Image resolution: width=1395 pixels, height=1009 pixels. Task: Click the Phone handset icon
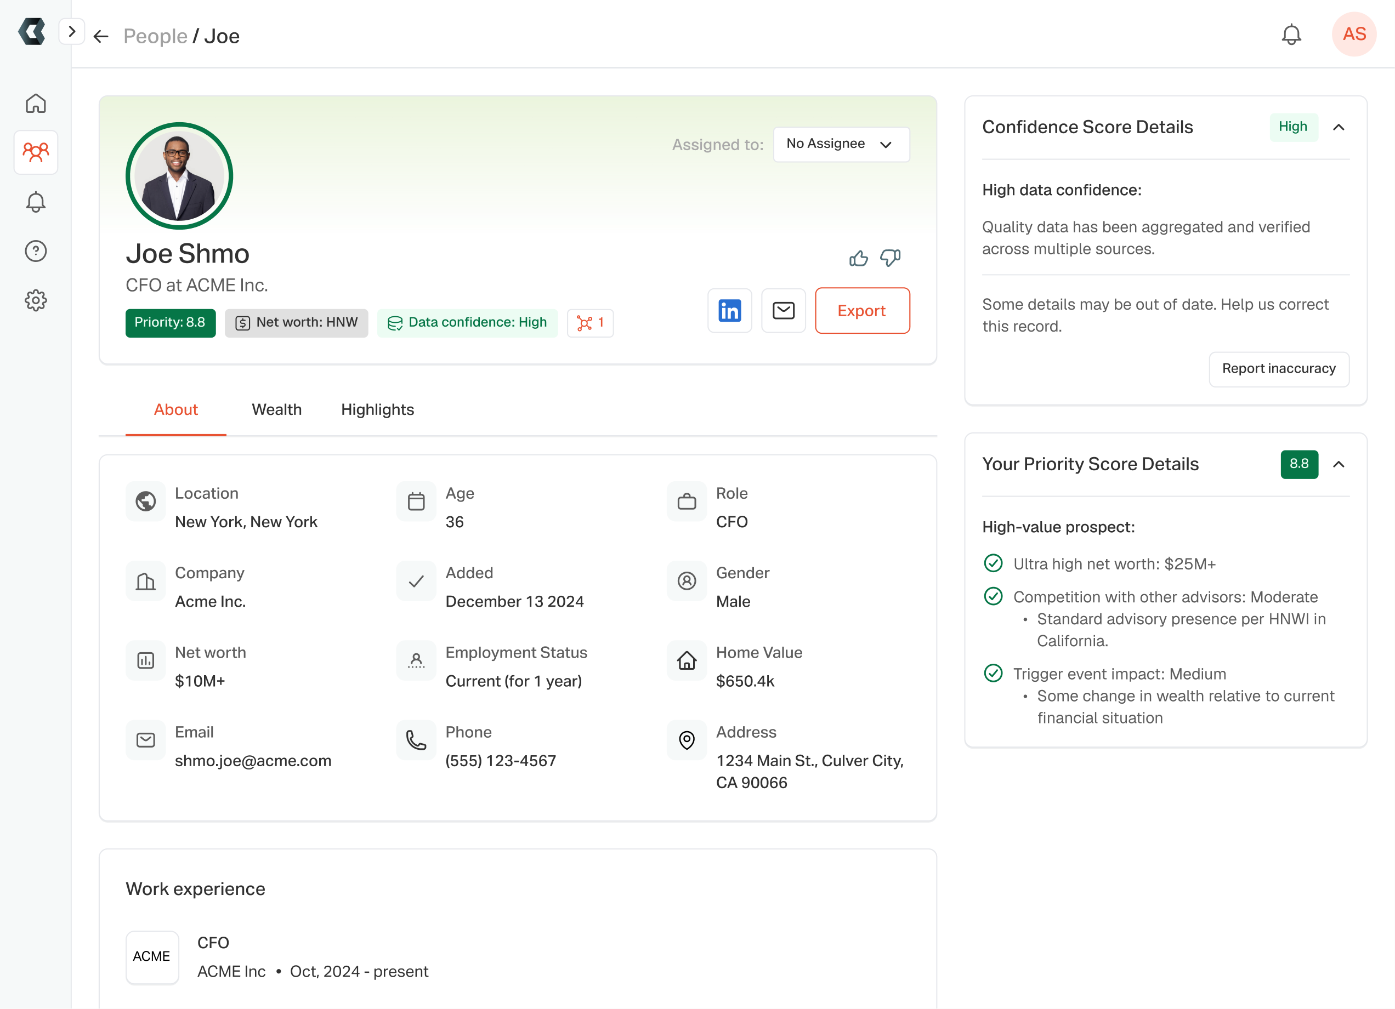click(x=416, y=740)
